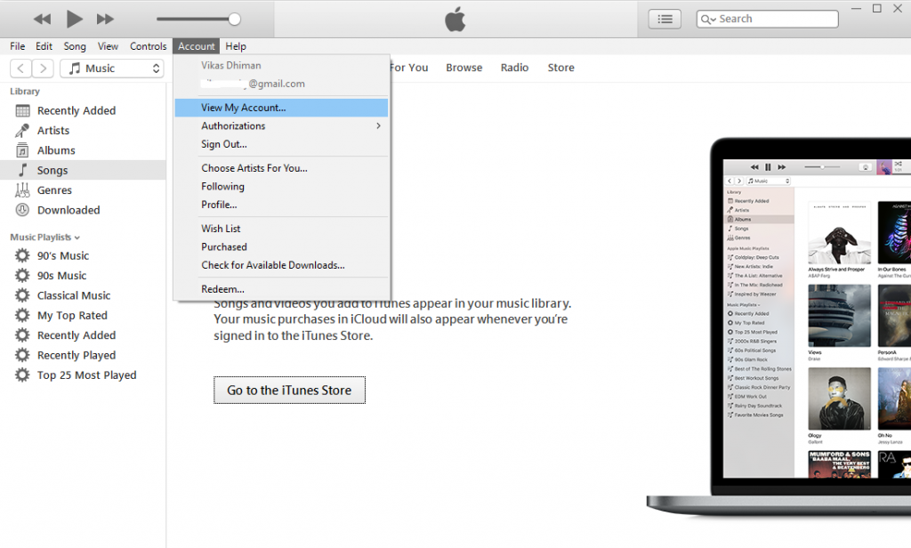Switch to the Store tab
This screenshot has height=548, width=911.
pyautogui.click(x=560, y=68)
